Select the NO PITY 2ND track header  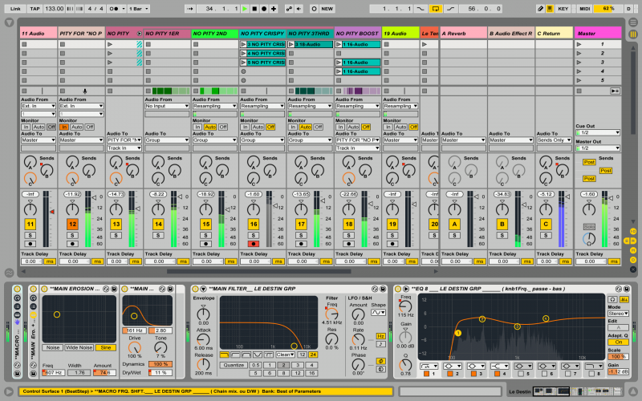click(x=214, y=34)
